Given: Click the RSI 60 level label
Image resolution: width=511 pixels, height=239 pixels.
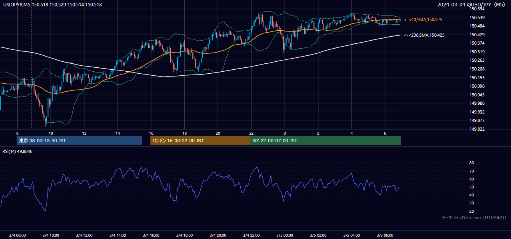Looking at the screenshot, I should coord(472,179).
